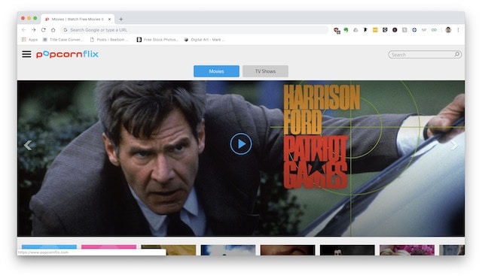
Task: Click the Popcornflix logo
Action: pos(67,54)
